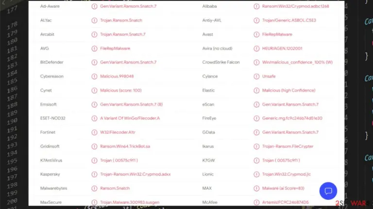The width and height of the screenshot is (373, 209).
Task: Click warning icon for AVG result
Action: (94, 48)
